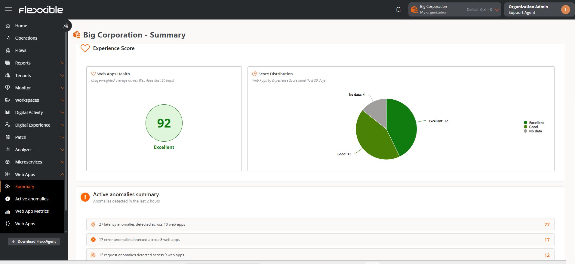Expand the Microservices menu chevron

62,162
